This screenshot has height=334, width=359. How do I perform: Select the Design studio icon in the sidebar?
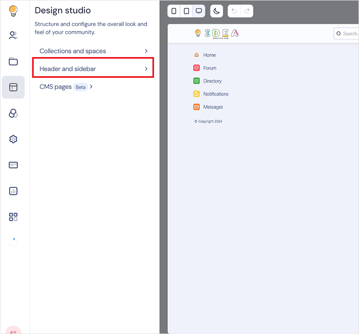13,87
